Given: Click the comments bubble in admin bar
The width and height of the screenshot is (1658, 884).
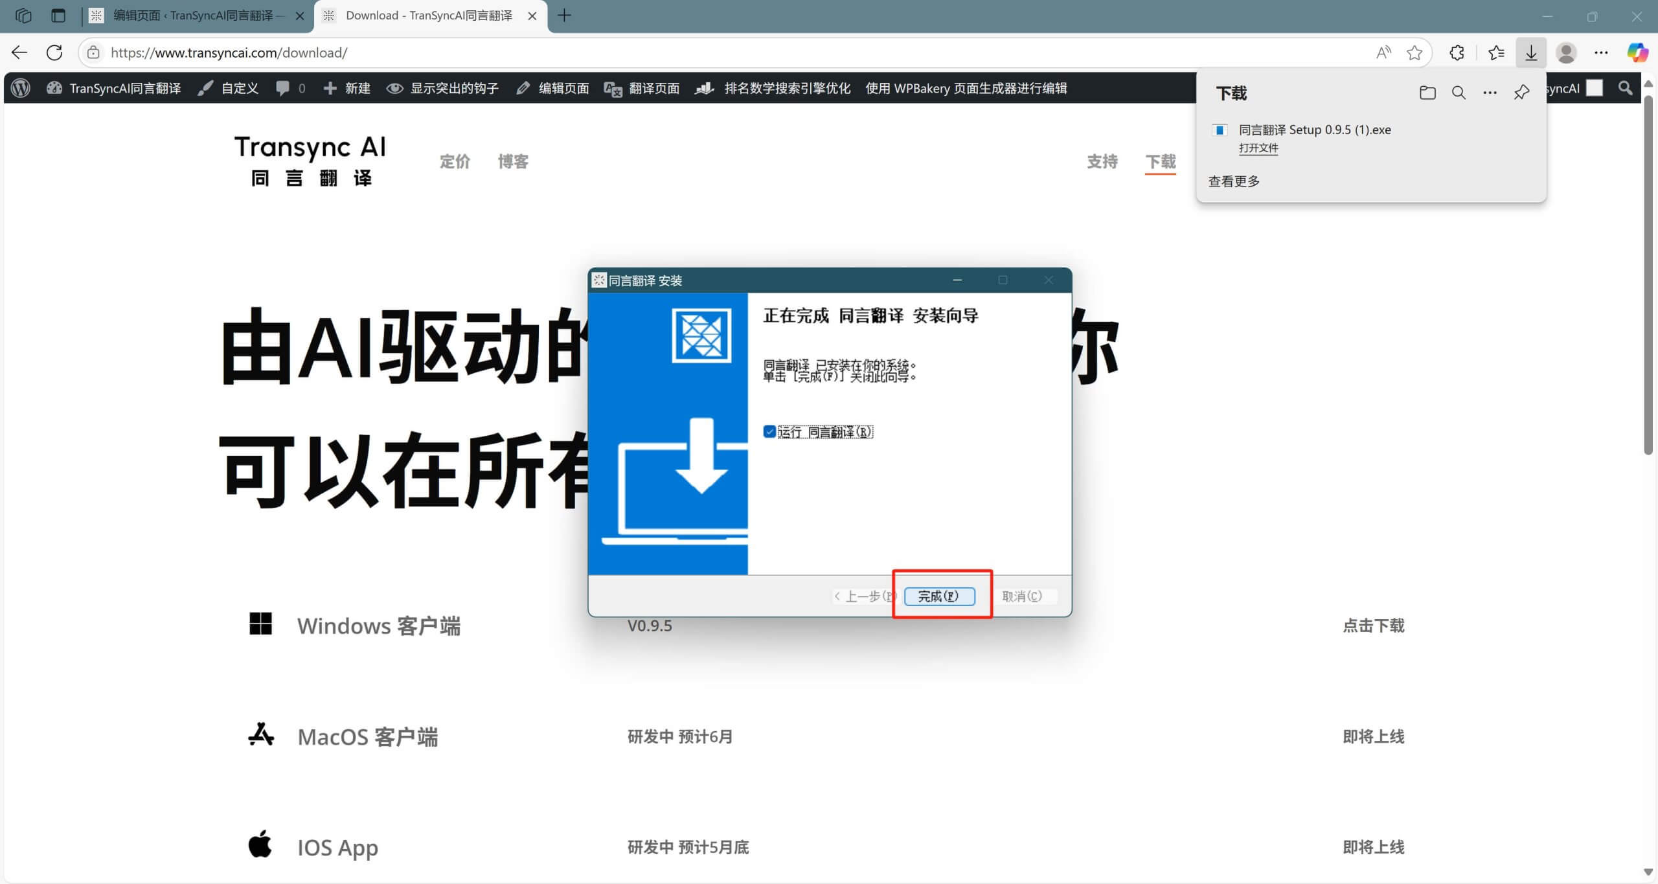Looking at the screenshot, I should point(290,88).
